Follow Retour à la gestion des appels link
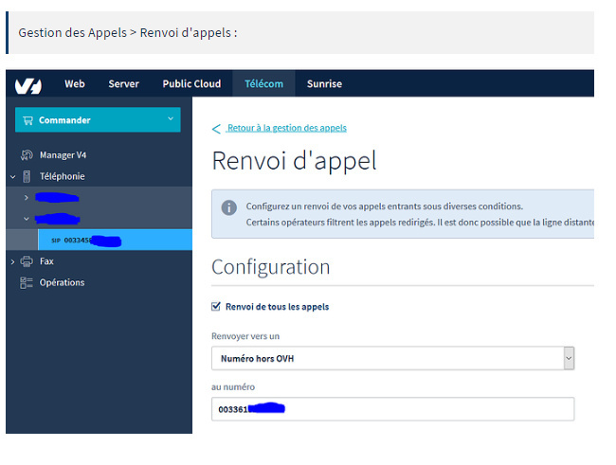The width and height of the screenshot is (616, 465). 286,128
